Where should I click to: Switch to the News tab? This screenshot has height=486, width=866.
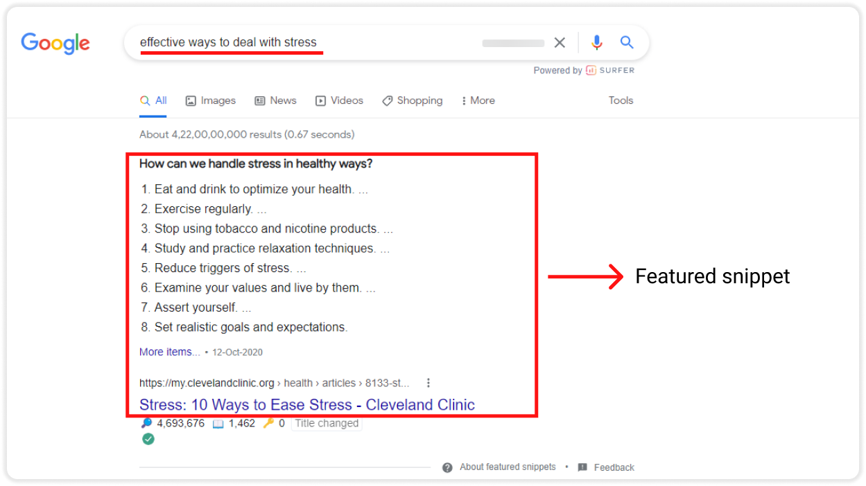[x=275, y=100]
